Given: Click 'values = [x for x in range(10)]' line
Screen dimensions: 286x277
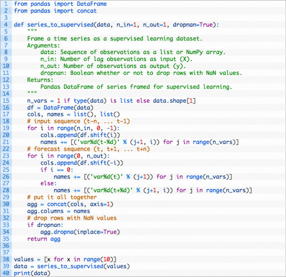Looking at the screenshot, I should (x=65, y=260).
